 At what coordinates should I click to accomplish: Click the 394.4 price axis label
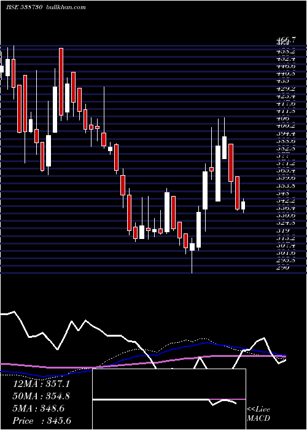pos(286,133)
